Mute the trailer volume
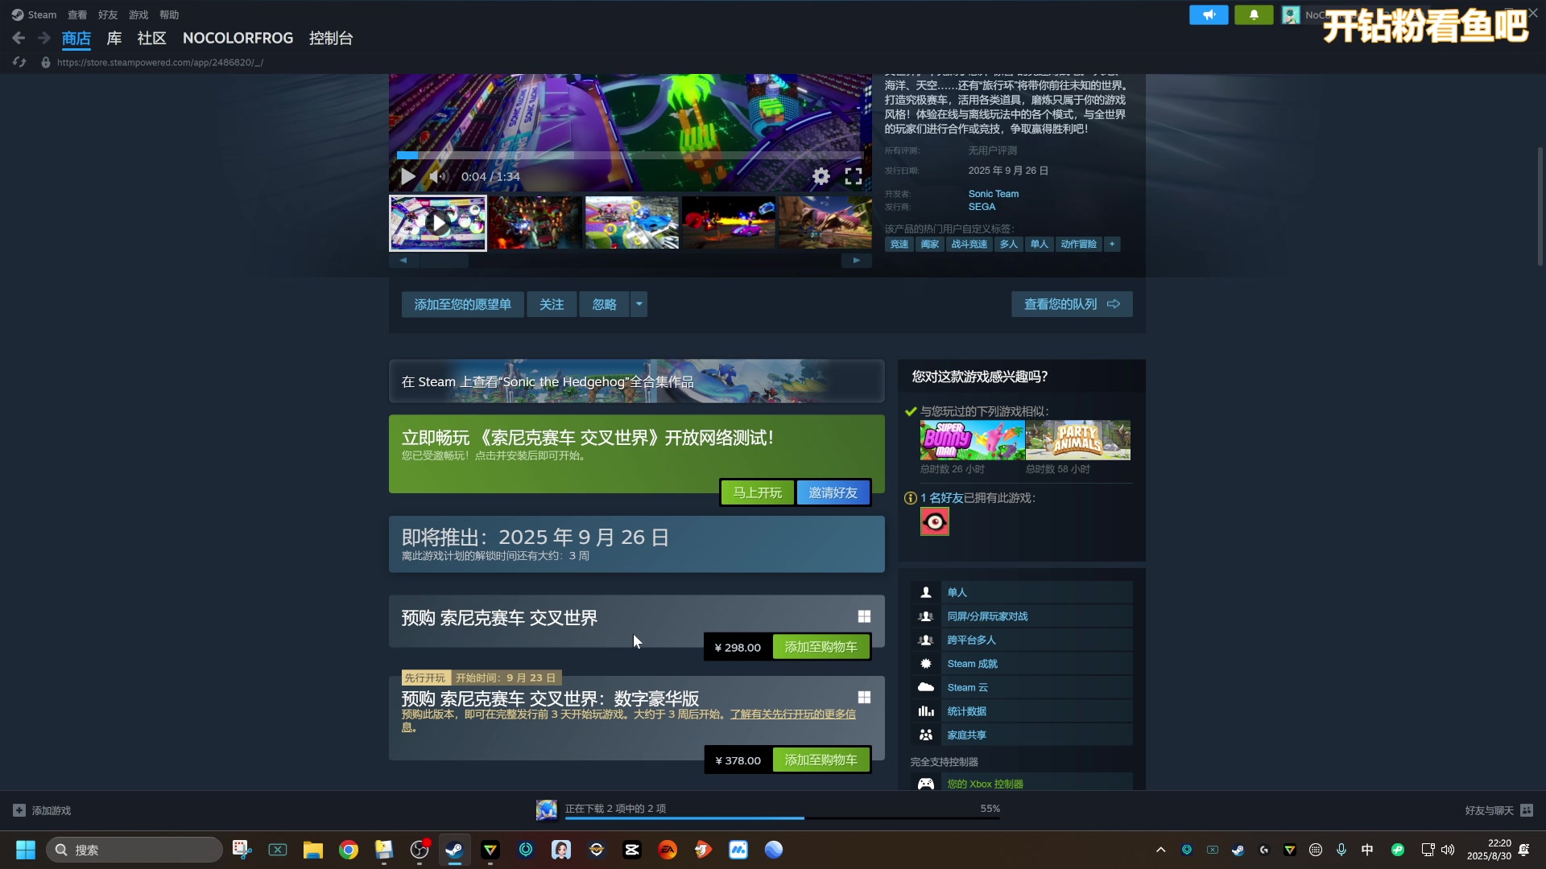Image resolution: width=1546 pixels, height=869 pixels. (437, 176)
